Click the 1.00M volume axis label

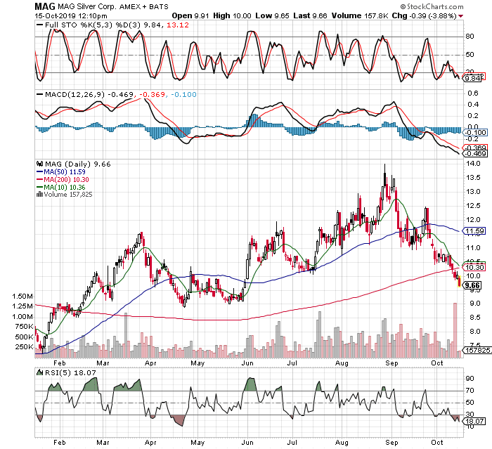(x=22, y=317)
